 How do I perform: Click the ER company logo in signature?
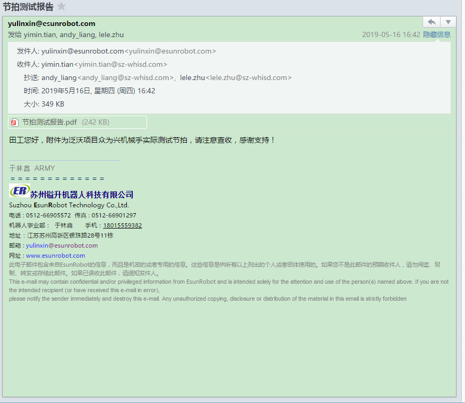pyautogui.click(x=19, y=191)
